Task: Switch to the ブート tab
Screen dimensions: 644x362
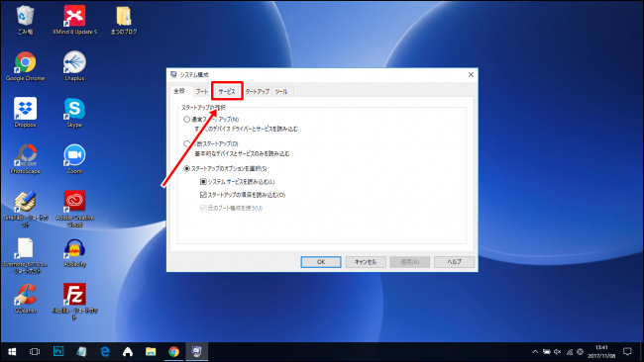Action: click(202, 91)
